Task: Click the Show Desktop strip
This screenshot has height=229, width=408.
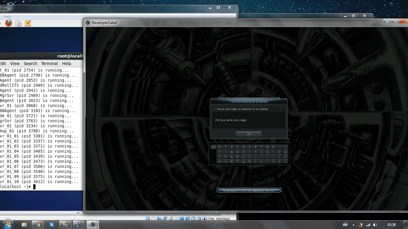Action: tap(406, 225)
